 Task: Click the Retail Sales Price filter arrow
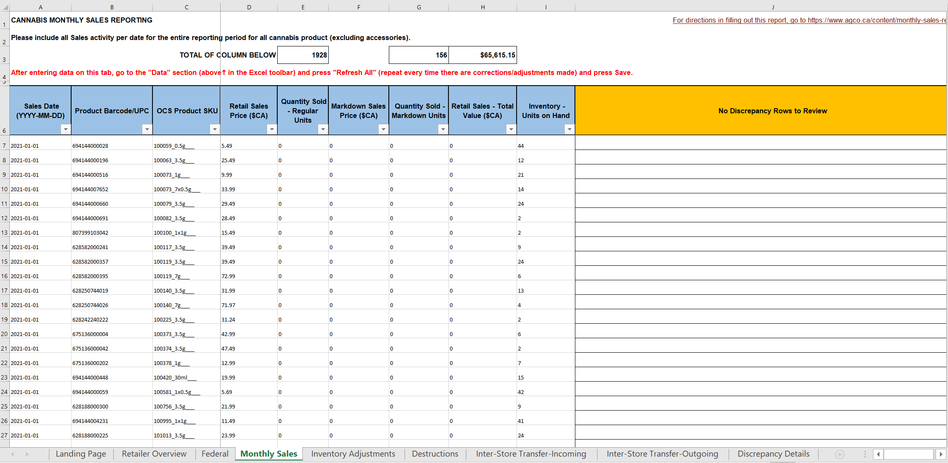(272, 129)
